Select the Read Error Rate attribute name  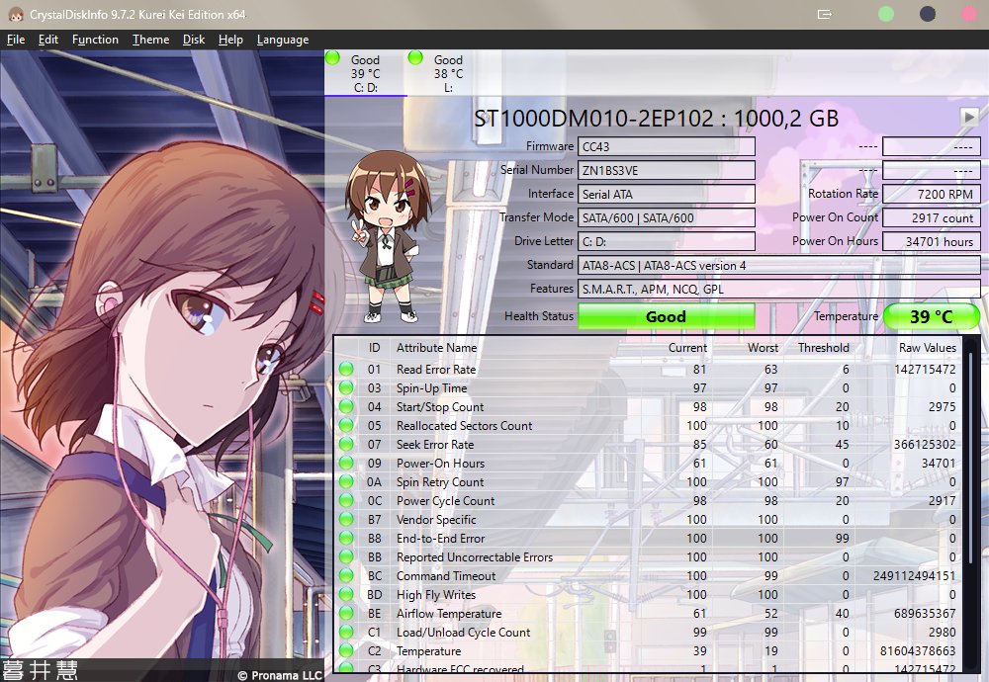pos(436,370)
